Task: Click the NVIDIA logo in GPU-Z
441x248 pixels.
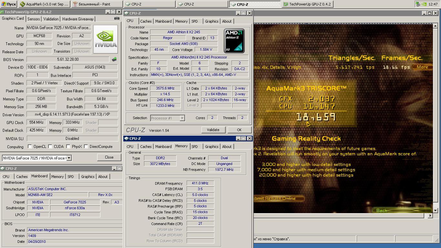Action: click(106, 39)
